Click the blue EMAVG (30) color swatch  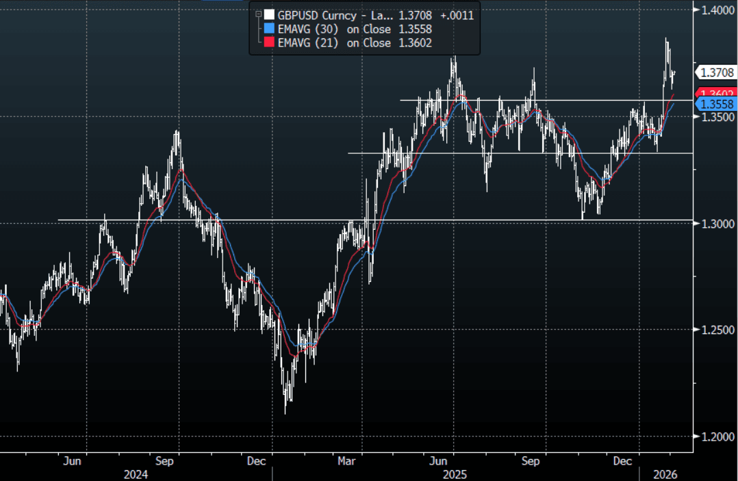point(270,29)
